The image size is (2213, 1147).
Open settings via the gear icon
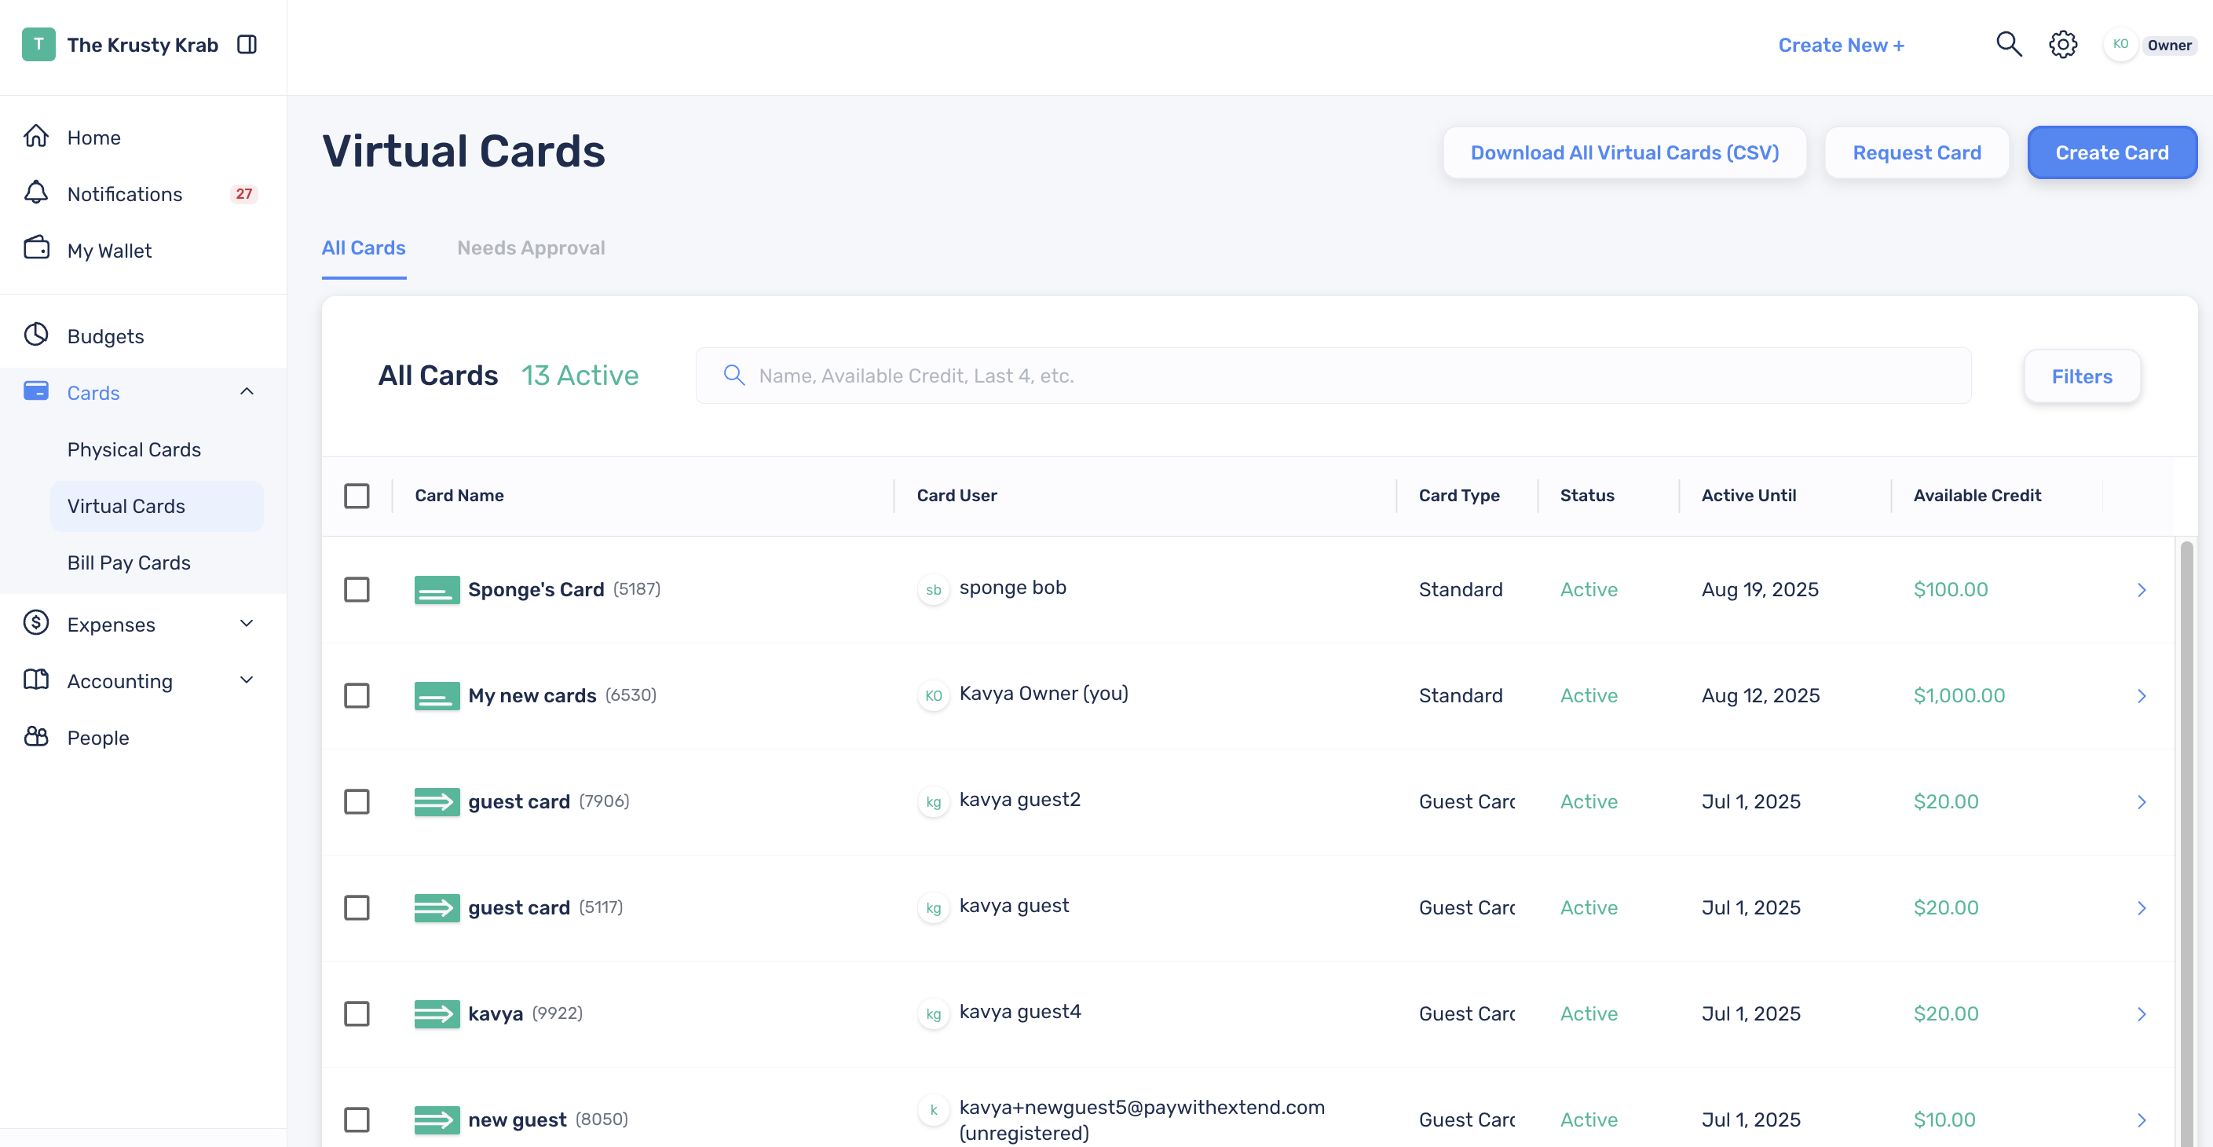(2064, 44)
